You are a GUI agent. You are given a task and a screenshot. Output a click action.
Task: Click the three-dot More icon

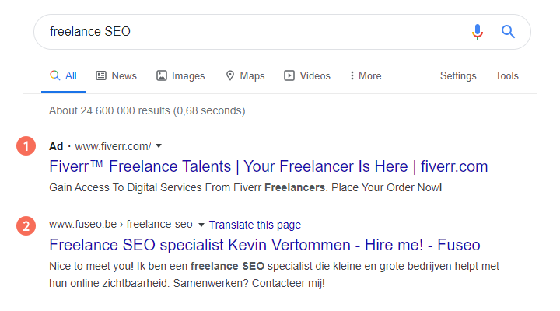click(x=352, y=75)
